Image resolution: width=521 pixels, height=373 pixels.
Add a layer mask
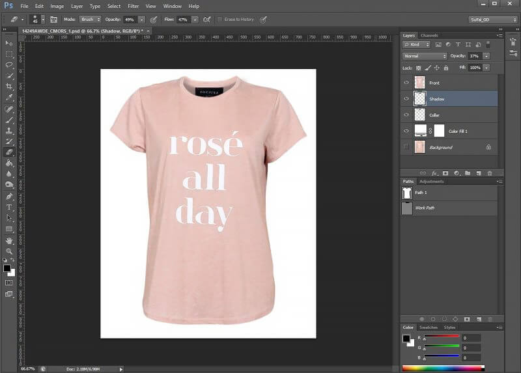click(445, 173)
